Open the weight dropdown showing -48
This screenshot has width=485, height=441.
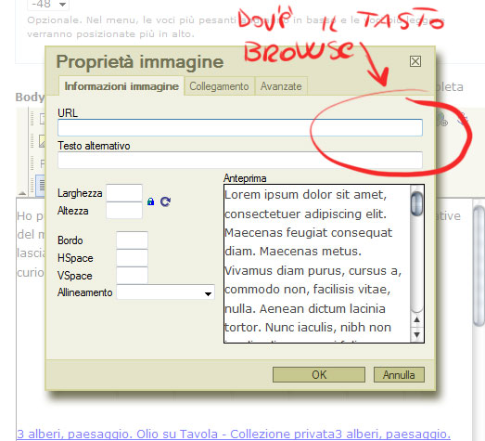pos(48,5)
